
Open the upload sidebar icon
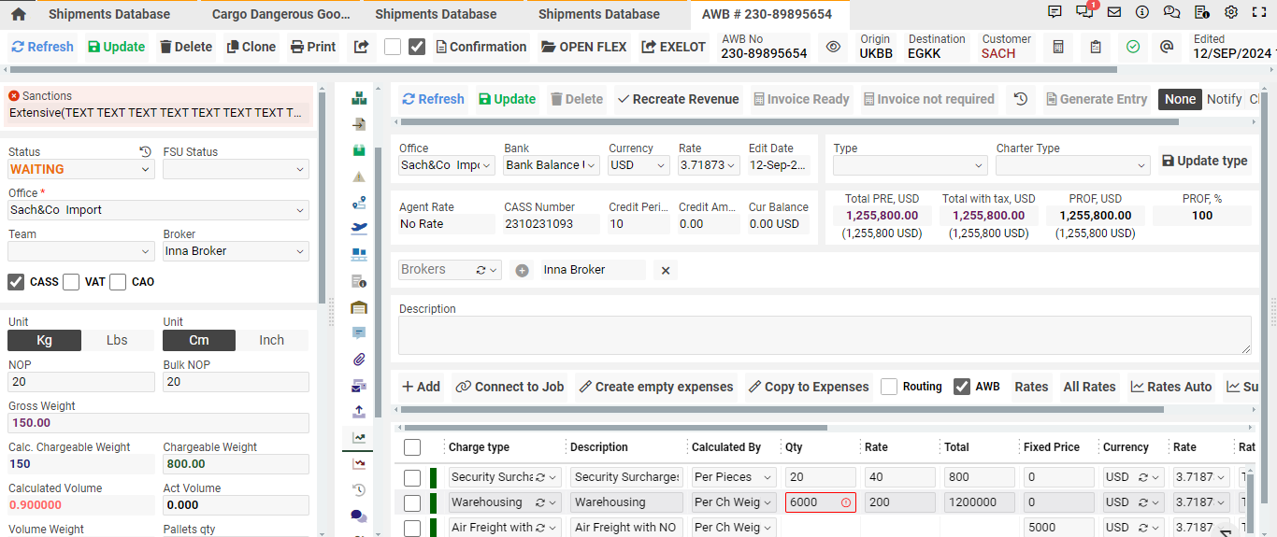pos(359,411)
